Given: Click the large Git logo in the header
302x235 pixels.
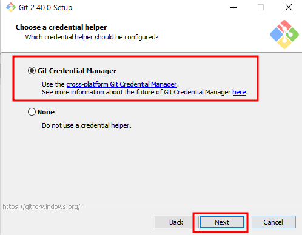Looking at the screenshot, I should (284, 35).
